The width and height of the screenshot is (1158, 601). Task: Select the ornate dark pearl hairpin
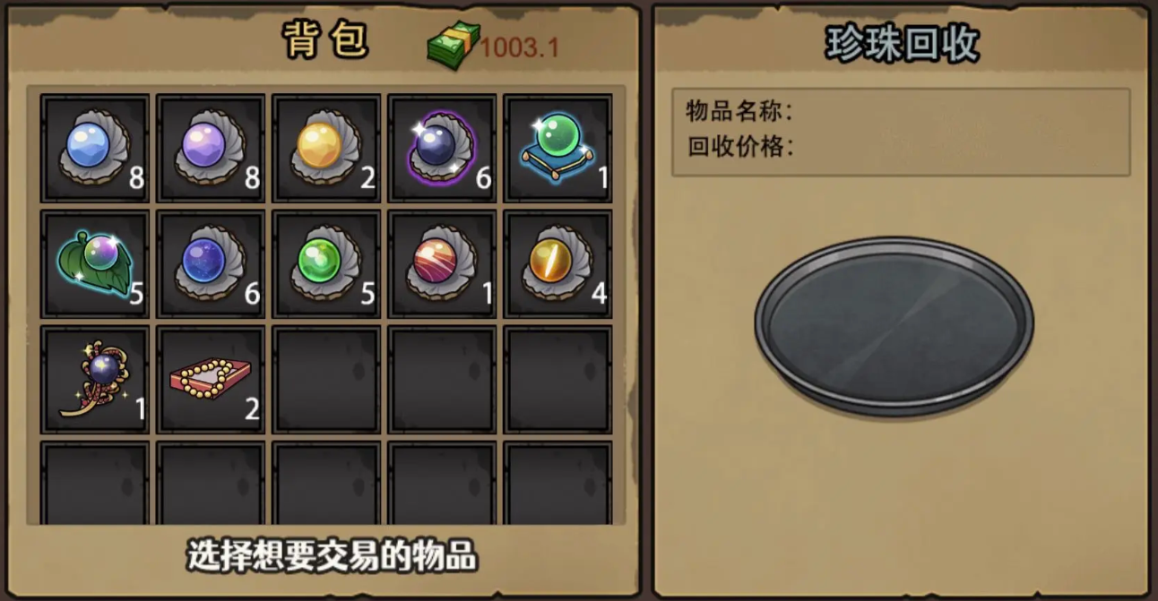(x=95, y=380)
